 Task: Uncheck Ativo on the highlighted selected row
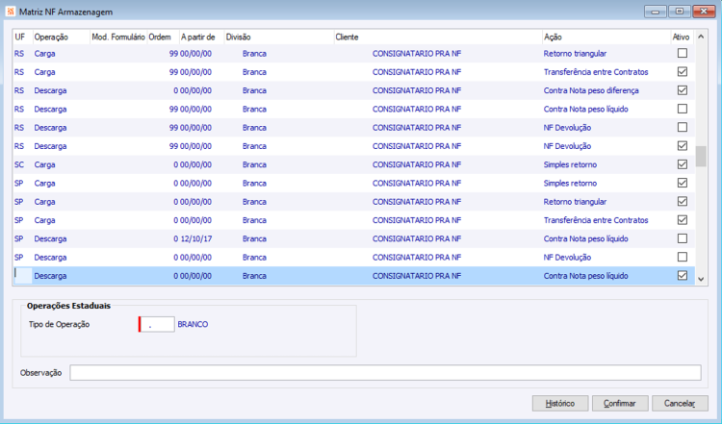point(682,276)
